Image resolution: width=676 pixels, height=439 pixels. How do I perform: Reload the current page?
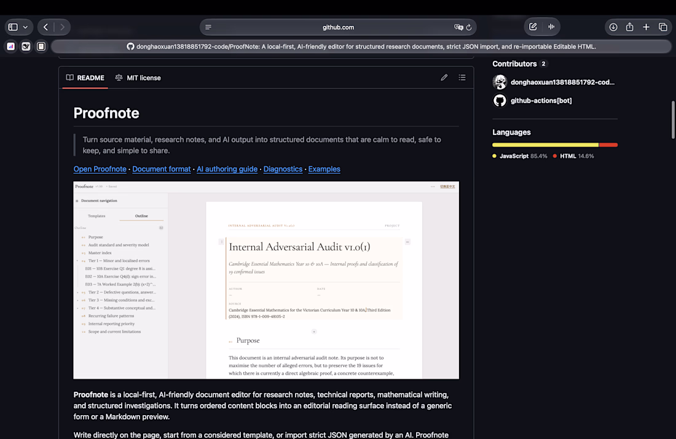coord(469,27)
